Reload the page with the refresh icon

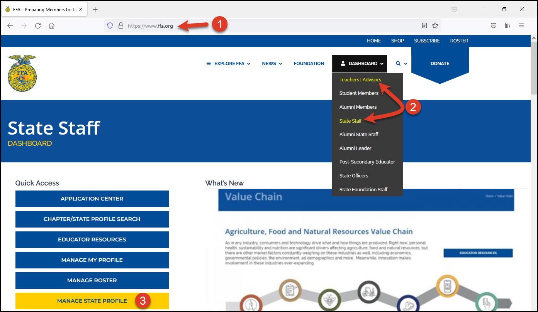[38, 25]
